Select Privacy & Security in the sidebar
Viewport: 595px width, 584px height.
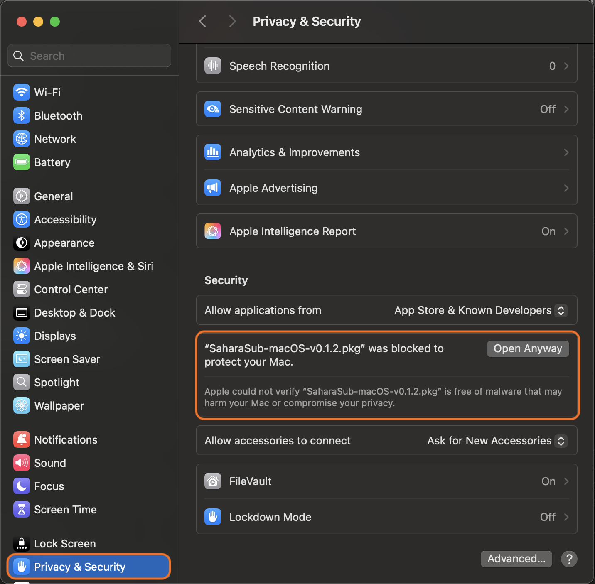tap(88, 567)
